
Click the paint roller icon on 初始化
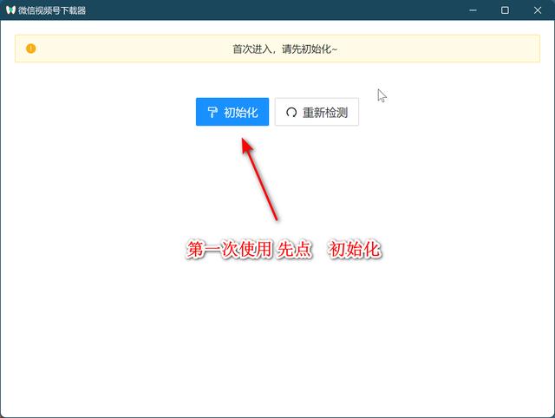[212, 112]
